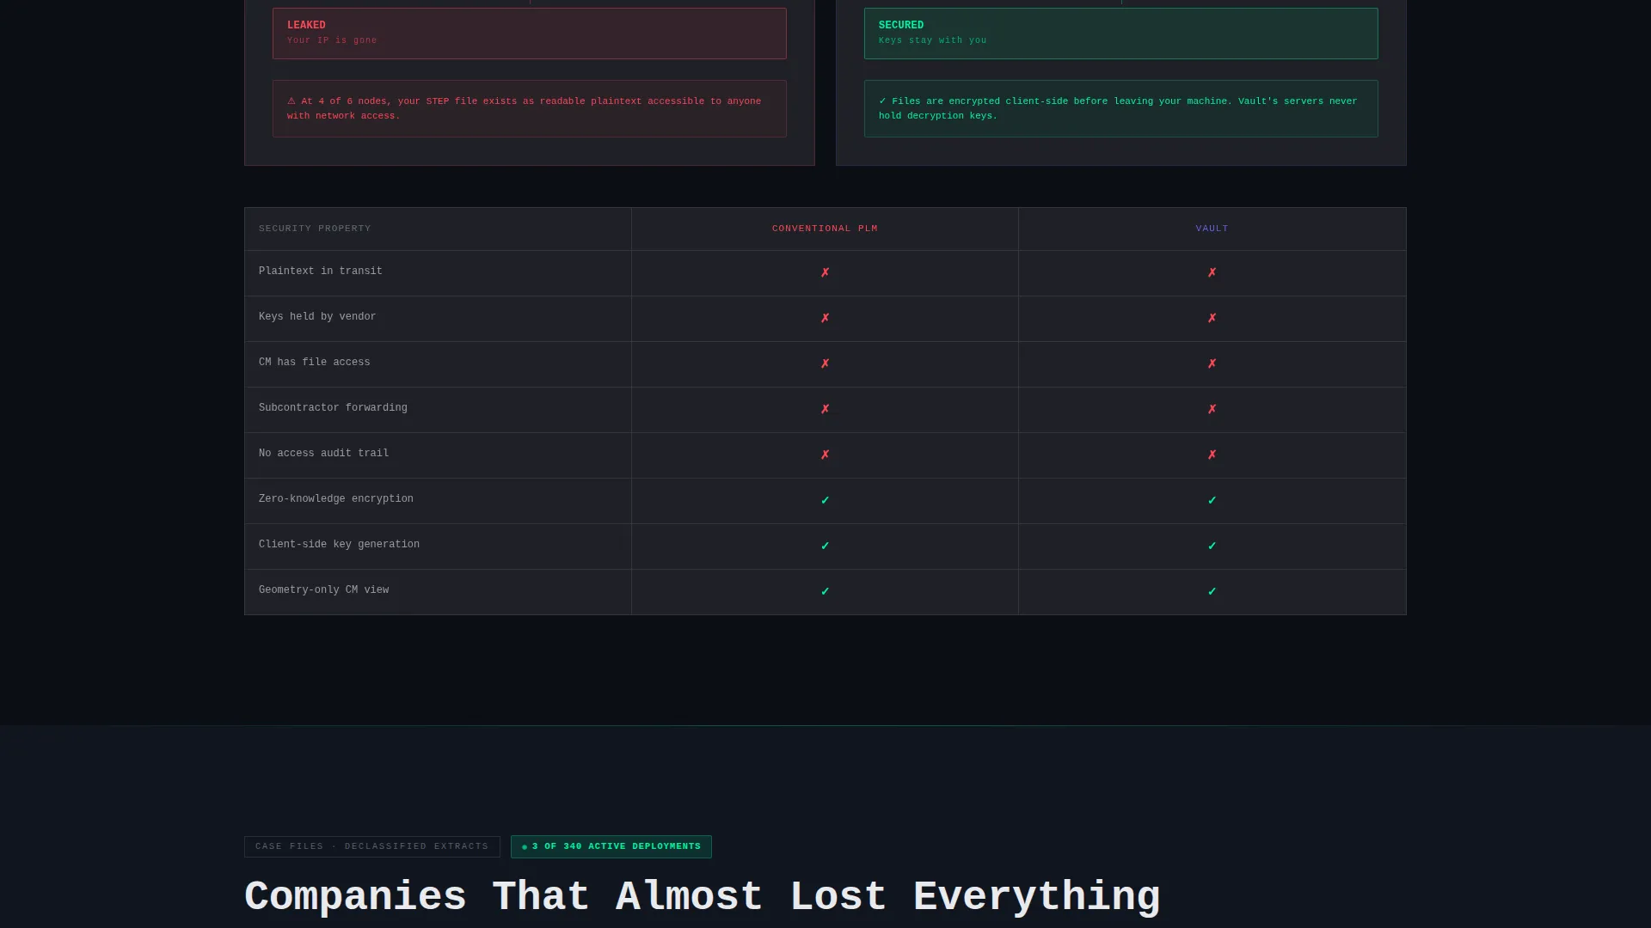1651x928 pixels.
Task: Select the 'Client-side key generation' row label
Action: (x=339, y=544)
